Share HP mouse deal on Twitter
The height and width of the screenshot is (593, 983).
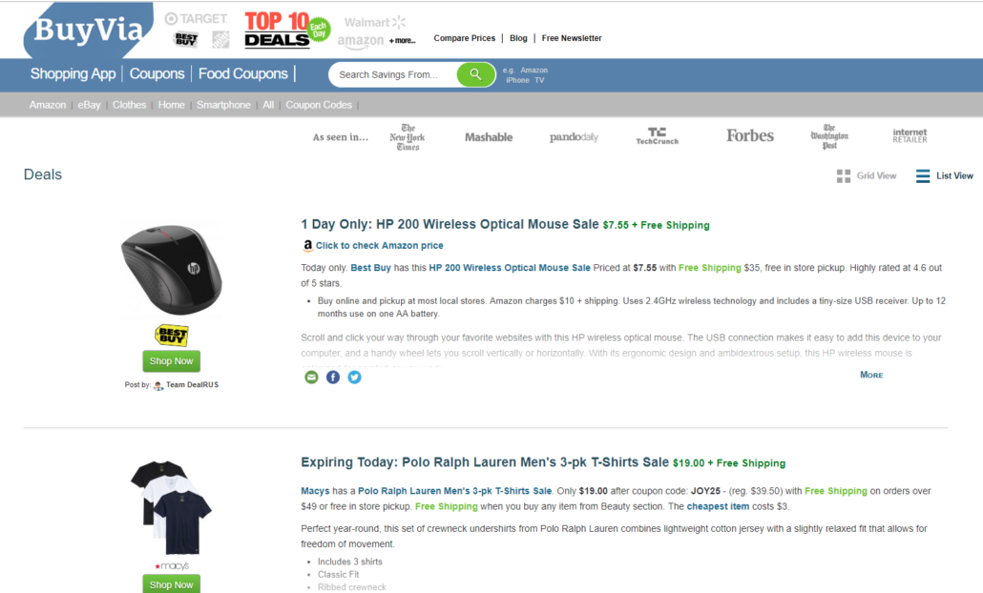(x=354, y=377)
